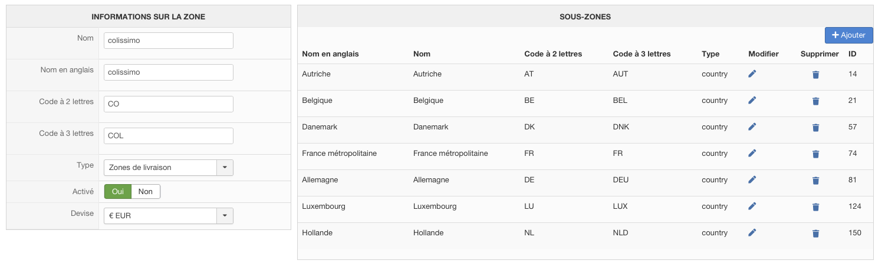Click the Nom text field
This screenshot has height=270, width=885.
coord(168,41)
